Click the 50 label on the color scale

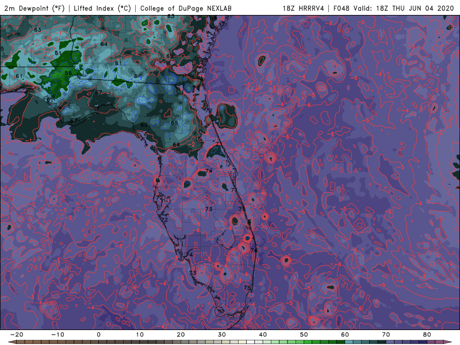click(304, 335)
